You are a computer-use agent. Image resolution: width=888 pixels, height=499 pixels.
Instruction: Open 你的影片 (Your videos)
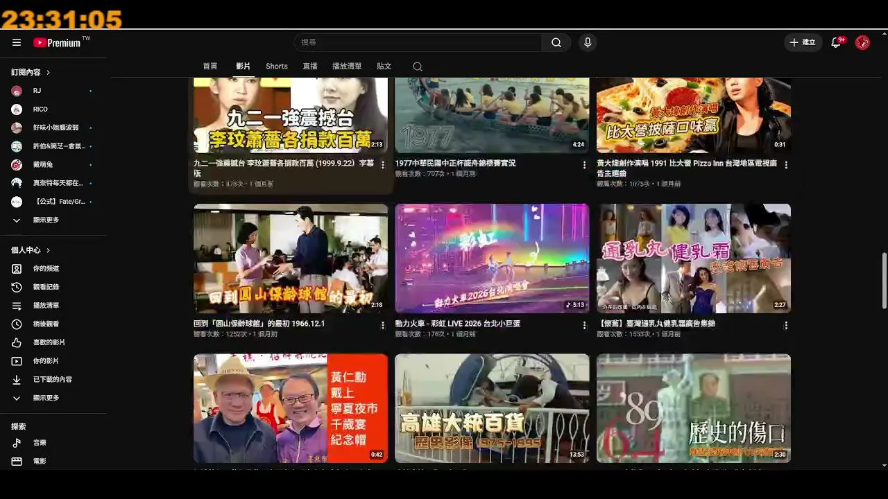53,361
